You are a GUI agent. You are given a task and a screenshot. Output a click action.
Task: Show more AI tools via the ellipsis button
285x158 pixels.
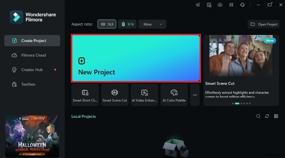tap(195, 95)
